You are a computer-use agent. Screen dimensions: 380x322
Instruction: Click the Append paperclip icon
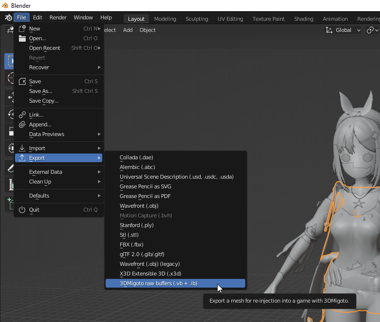[22, 124]
